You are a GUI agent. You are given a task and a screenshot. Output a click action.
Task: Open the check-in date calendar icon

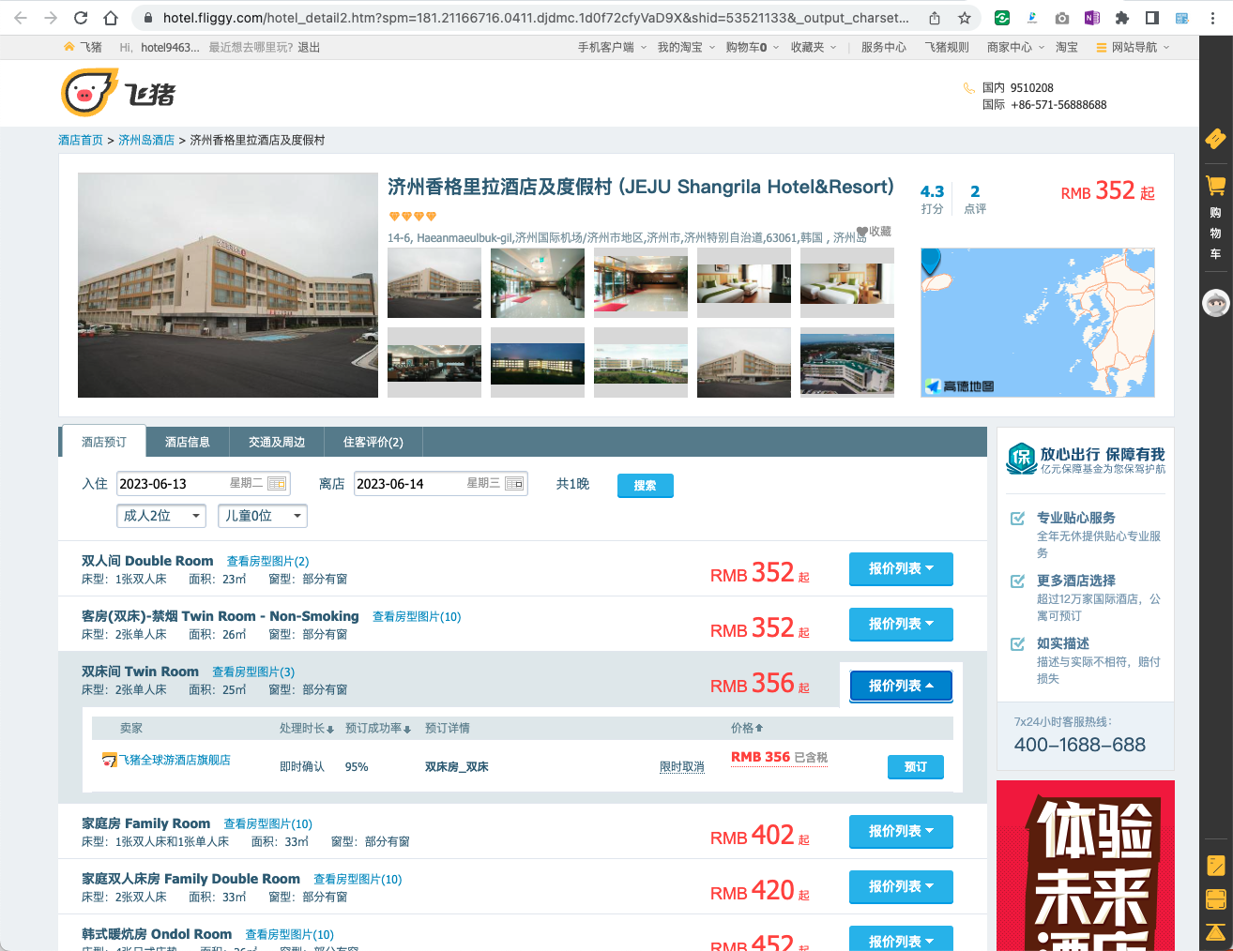[277, 484]
